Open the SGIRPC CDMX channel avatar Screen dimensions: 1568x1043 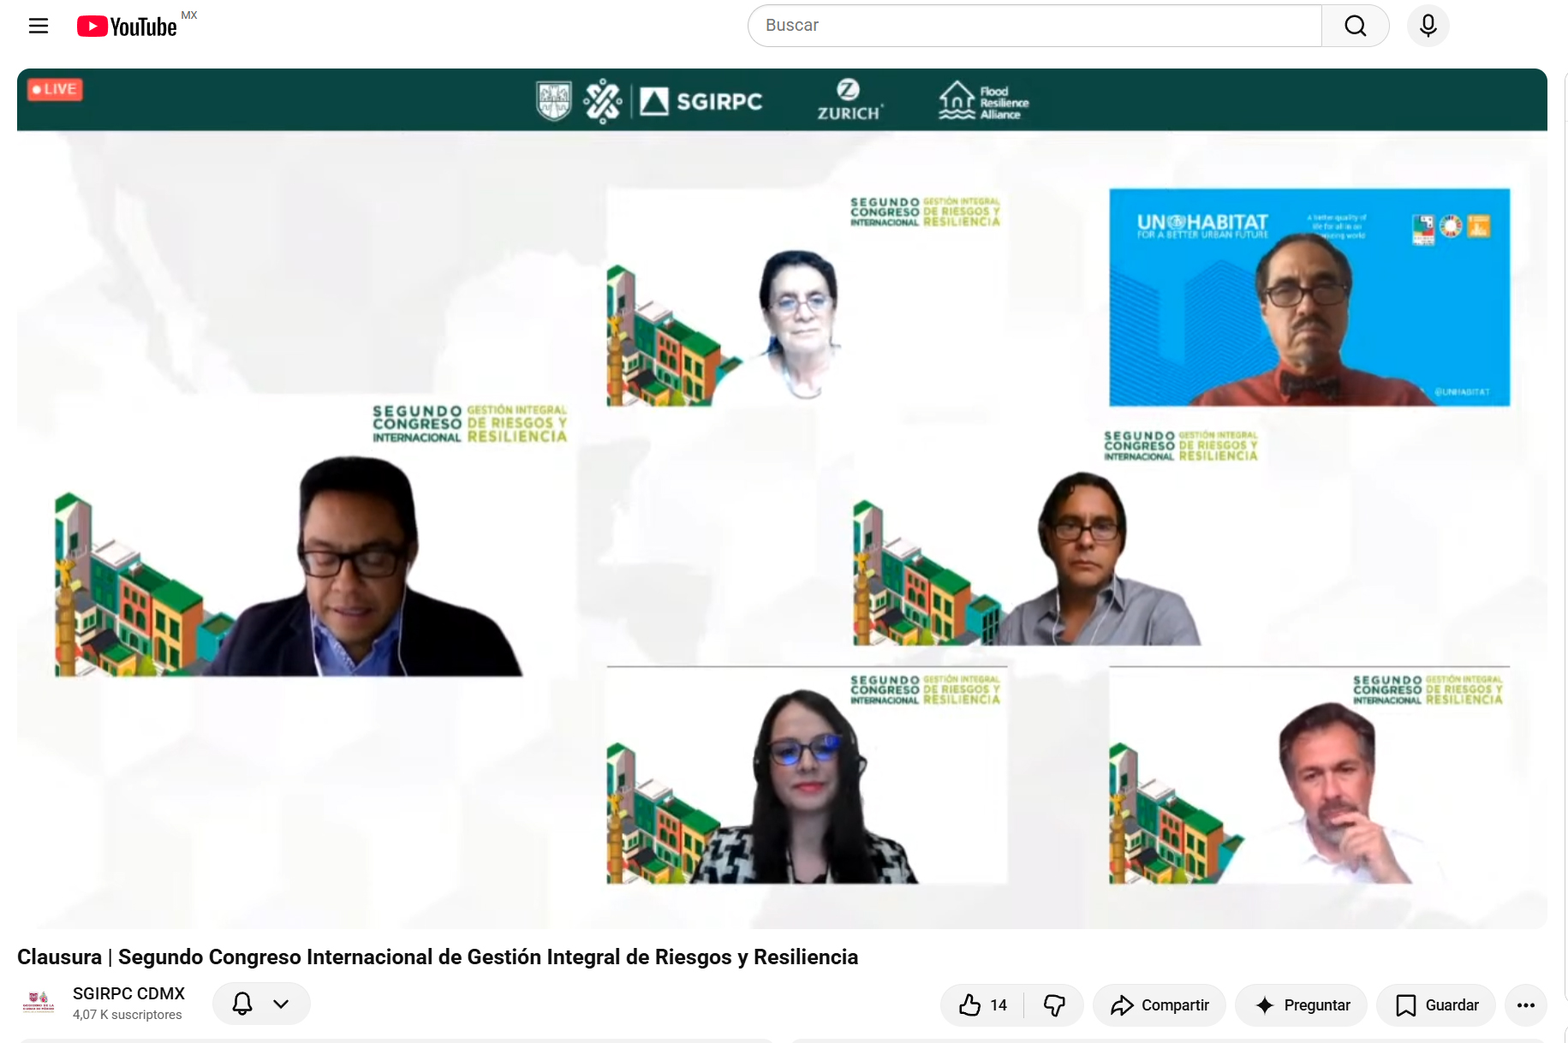[x=39, y=1004]
